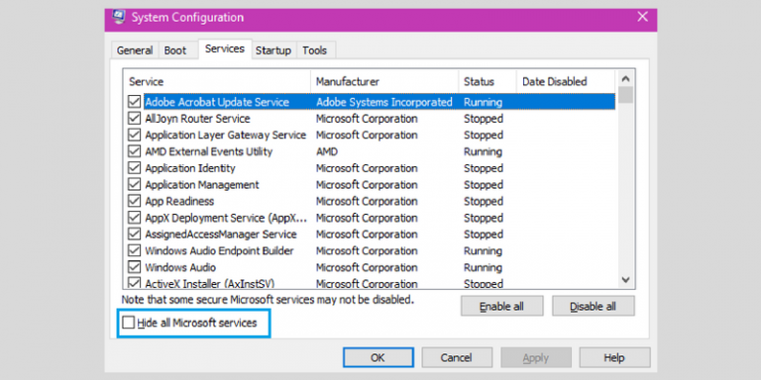This screenshot has height=380, width=761.
Task: Click the Disable all button
Action: coord(594,307)
